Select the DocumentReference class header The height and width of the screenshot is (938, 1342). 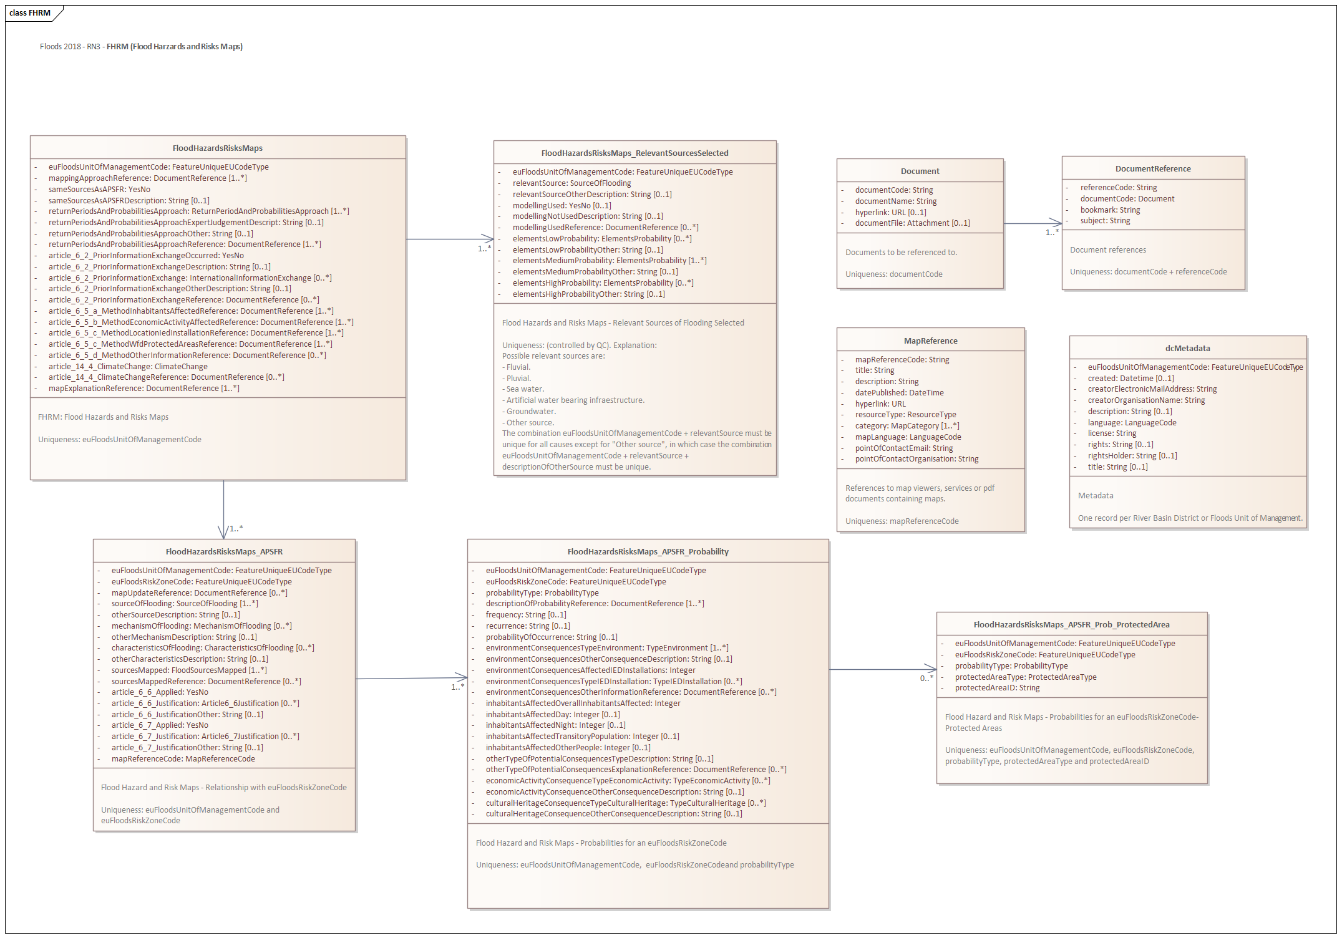[1153, 168]
